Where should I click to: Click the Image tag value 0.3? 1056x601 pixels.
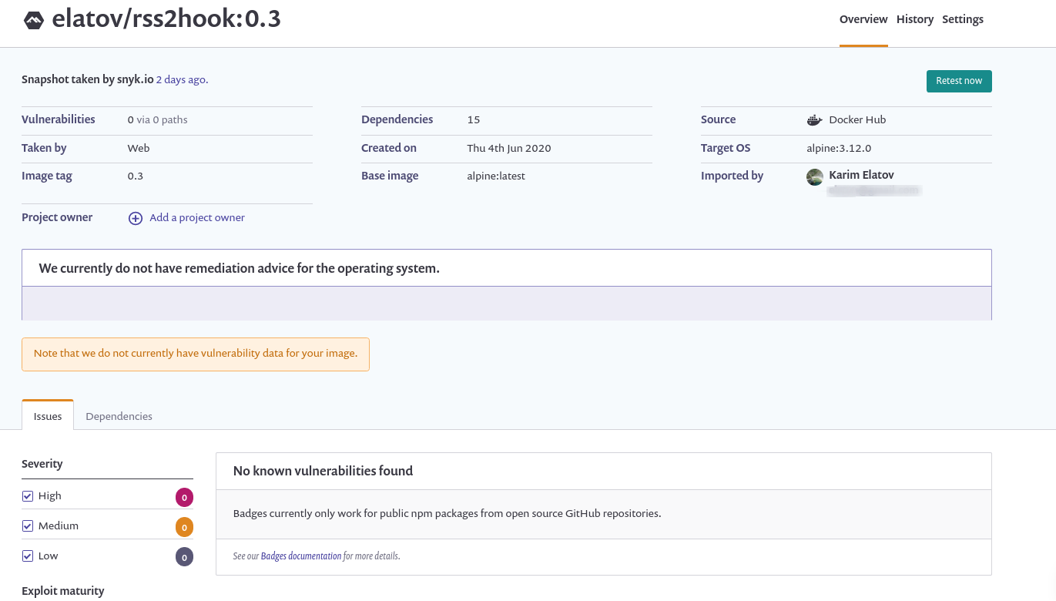coord(136,176)
